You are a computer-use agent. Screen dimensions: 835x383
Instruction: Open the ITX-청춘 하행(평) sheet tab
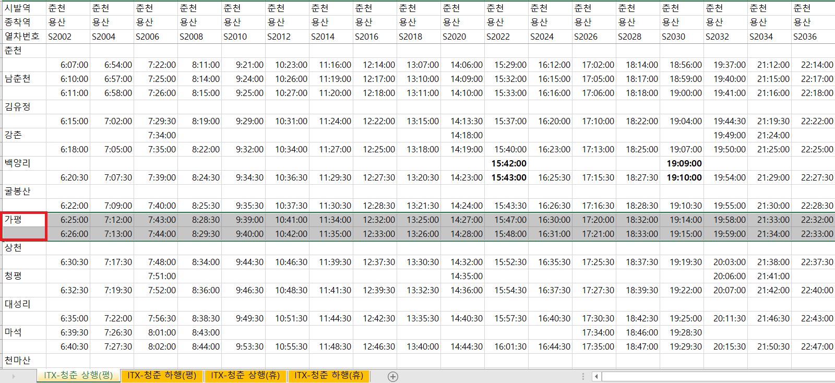162,376
